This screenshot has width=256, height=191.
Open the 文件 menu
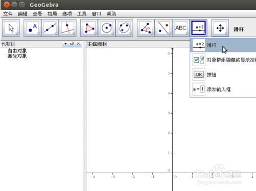coord(8,14)
